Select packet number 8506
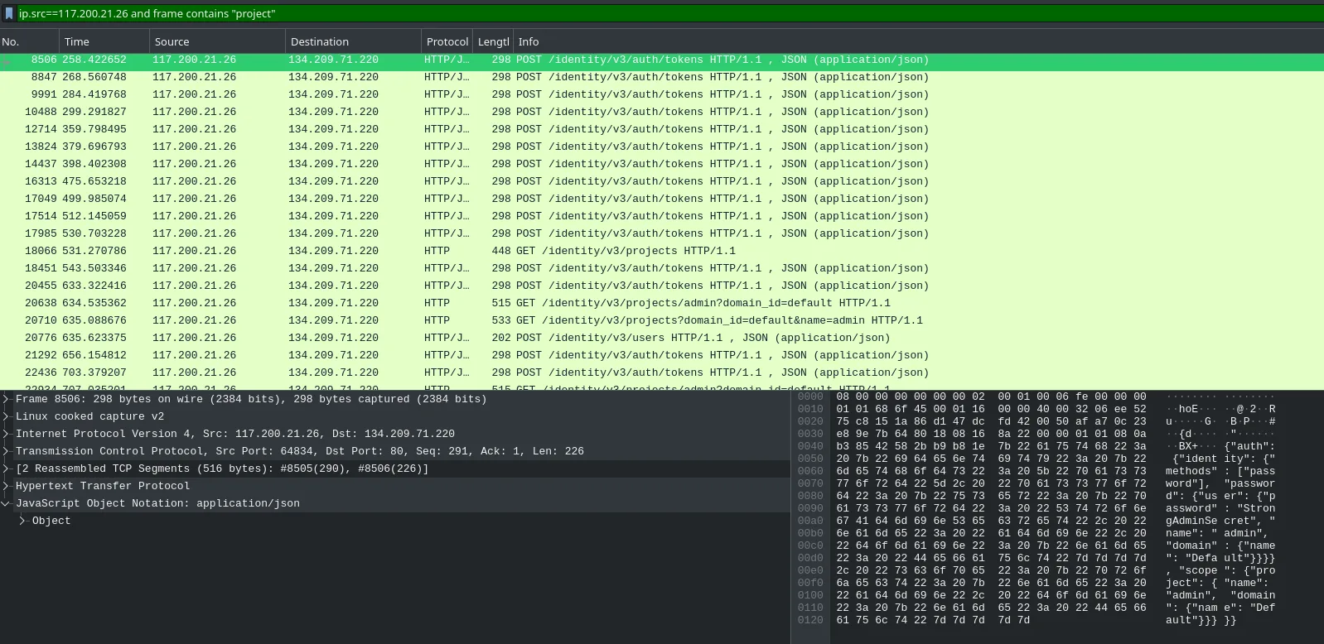This screenshot has width=1324, height=644. pyautogui.click(x=662, y=60)
